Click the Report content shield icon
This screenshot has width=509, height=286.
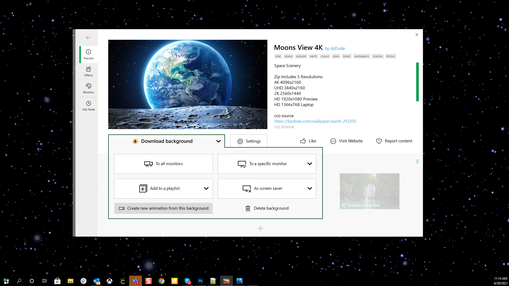pos(379,141)
